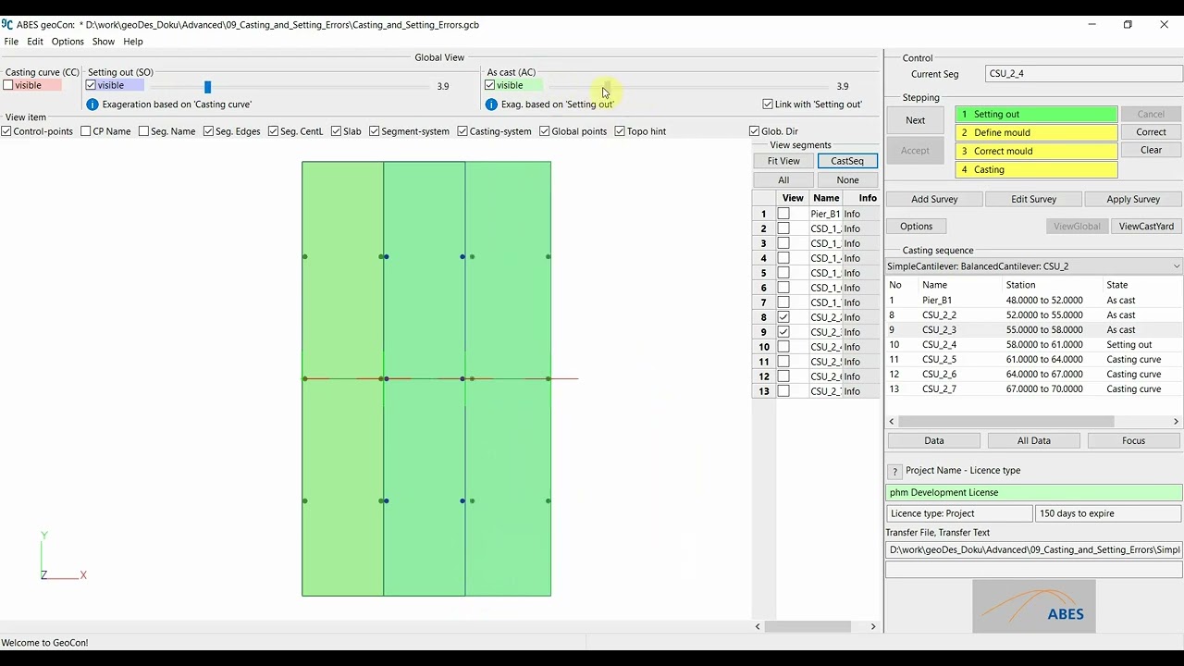
Task: Toggle the Topo hint checkbox
Action: 620,131
